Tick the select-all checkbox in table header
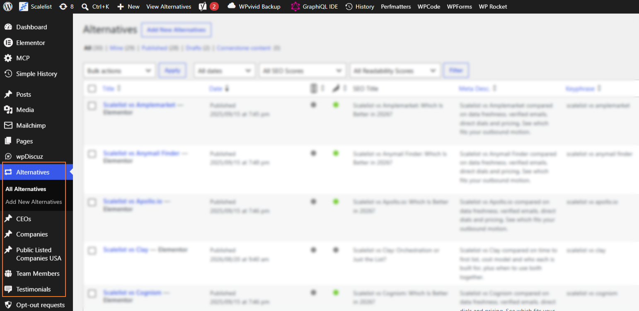Image resolution: width=639 pixels, height=311 pixels. (92, 89)
